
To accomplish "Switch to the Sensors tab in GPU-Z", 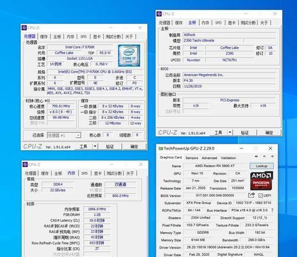I will 192,158.
